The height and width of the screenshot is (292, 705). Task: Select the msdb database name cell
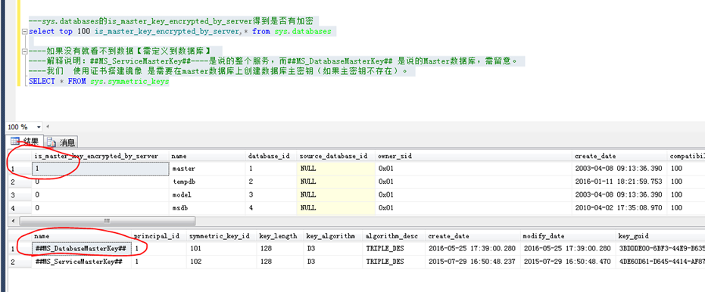(207, 208)
